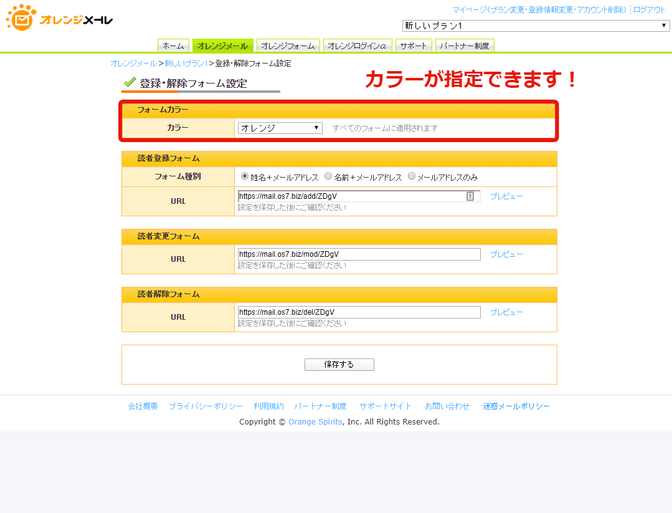Open 会社概要 footer link
This screenshot has height=513, width=672.
coord(143,406)
